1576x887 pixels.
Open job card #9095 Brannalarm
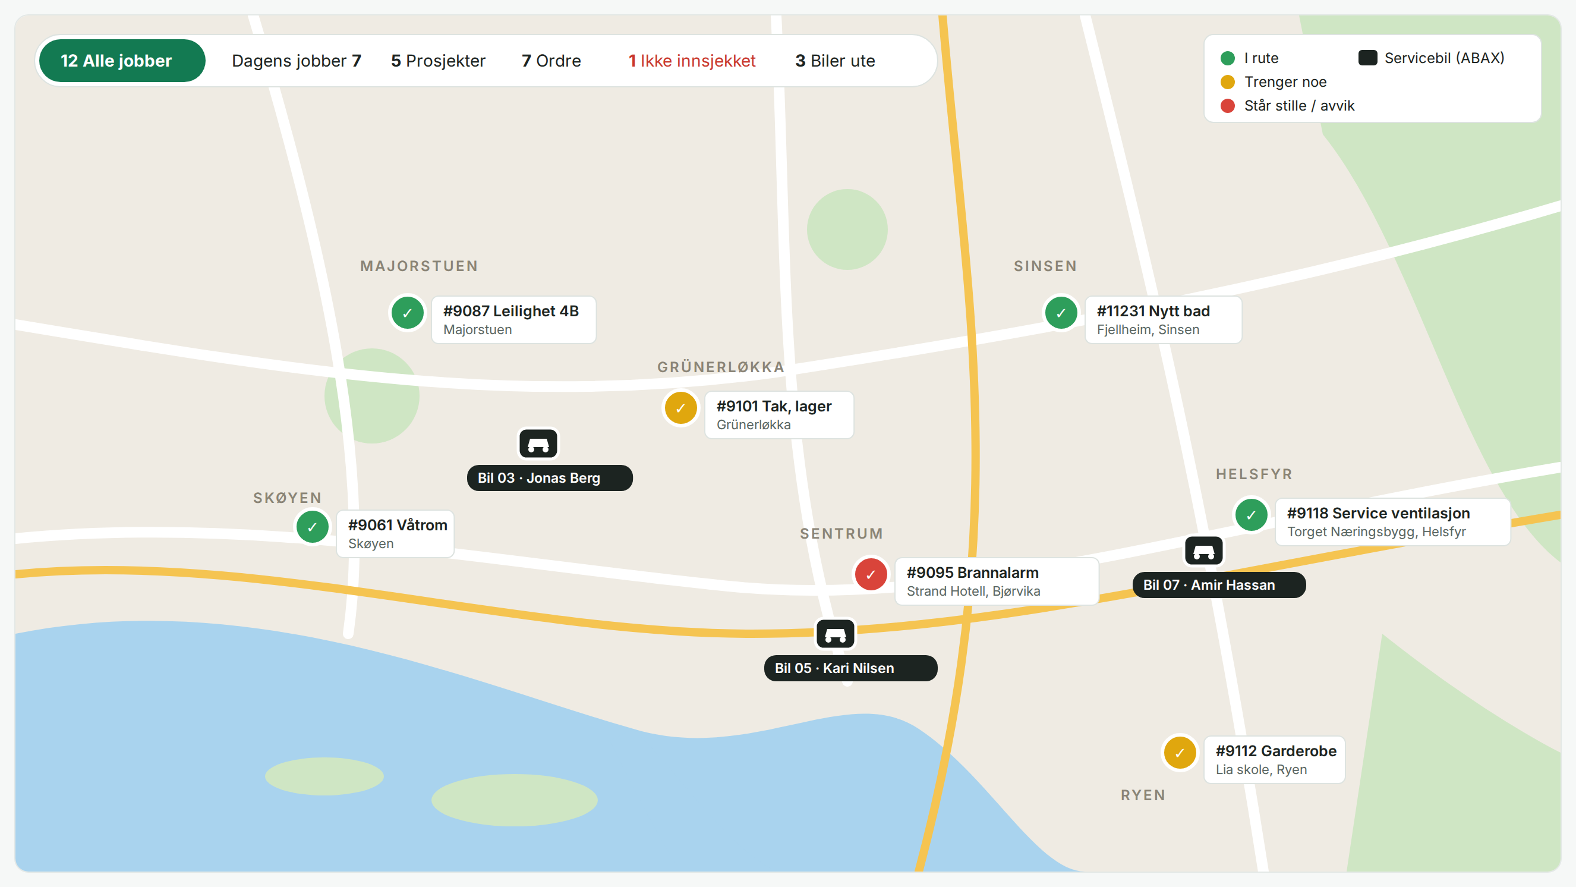tap(997, 581)
